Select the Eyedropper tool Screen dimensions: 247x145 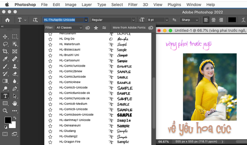5,59
